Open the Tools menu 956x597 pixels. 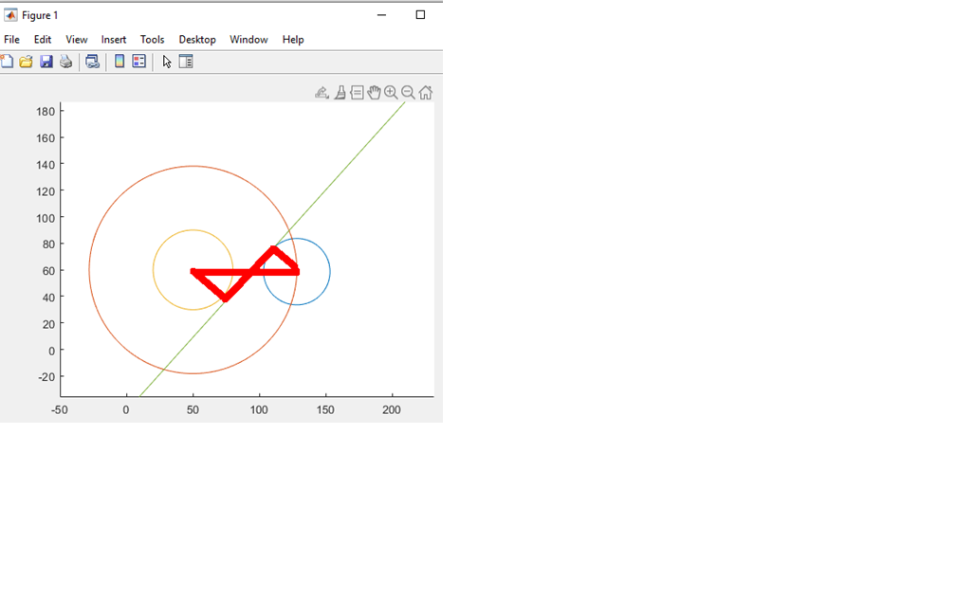click(x=153, y=40)
